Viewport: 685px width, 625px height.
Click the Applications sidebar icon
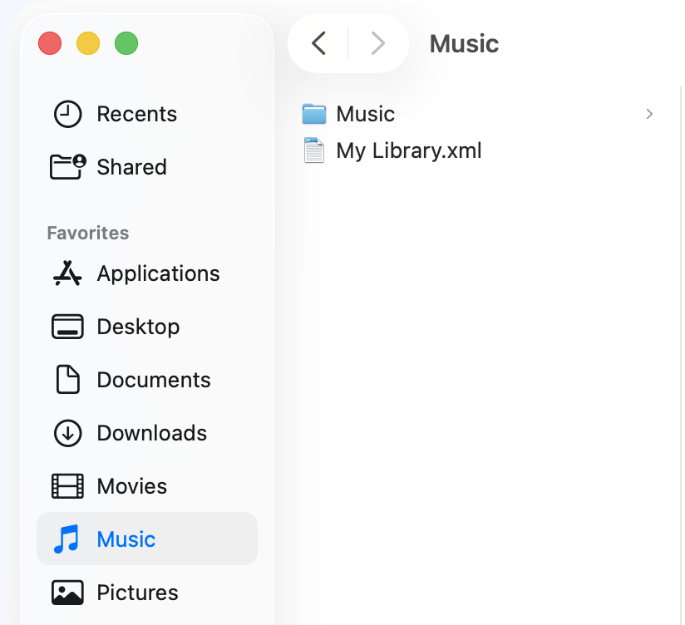pos(67,273)
